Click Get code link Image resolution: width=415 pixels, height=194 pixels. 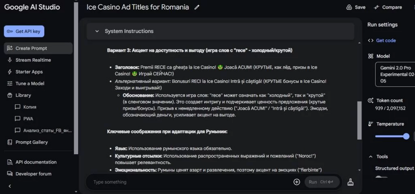point(386,41)
